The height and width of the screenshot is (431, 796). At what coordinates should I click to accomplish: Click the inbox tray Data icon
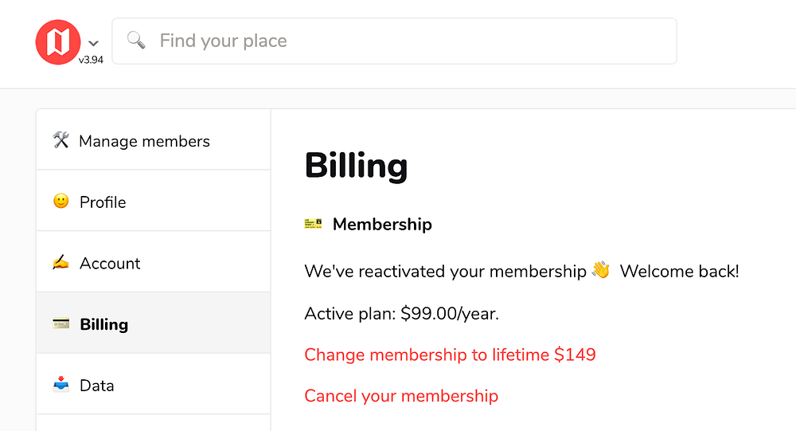61,385
